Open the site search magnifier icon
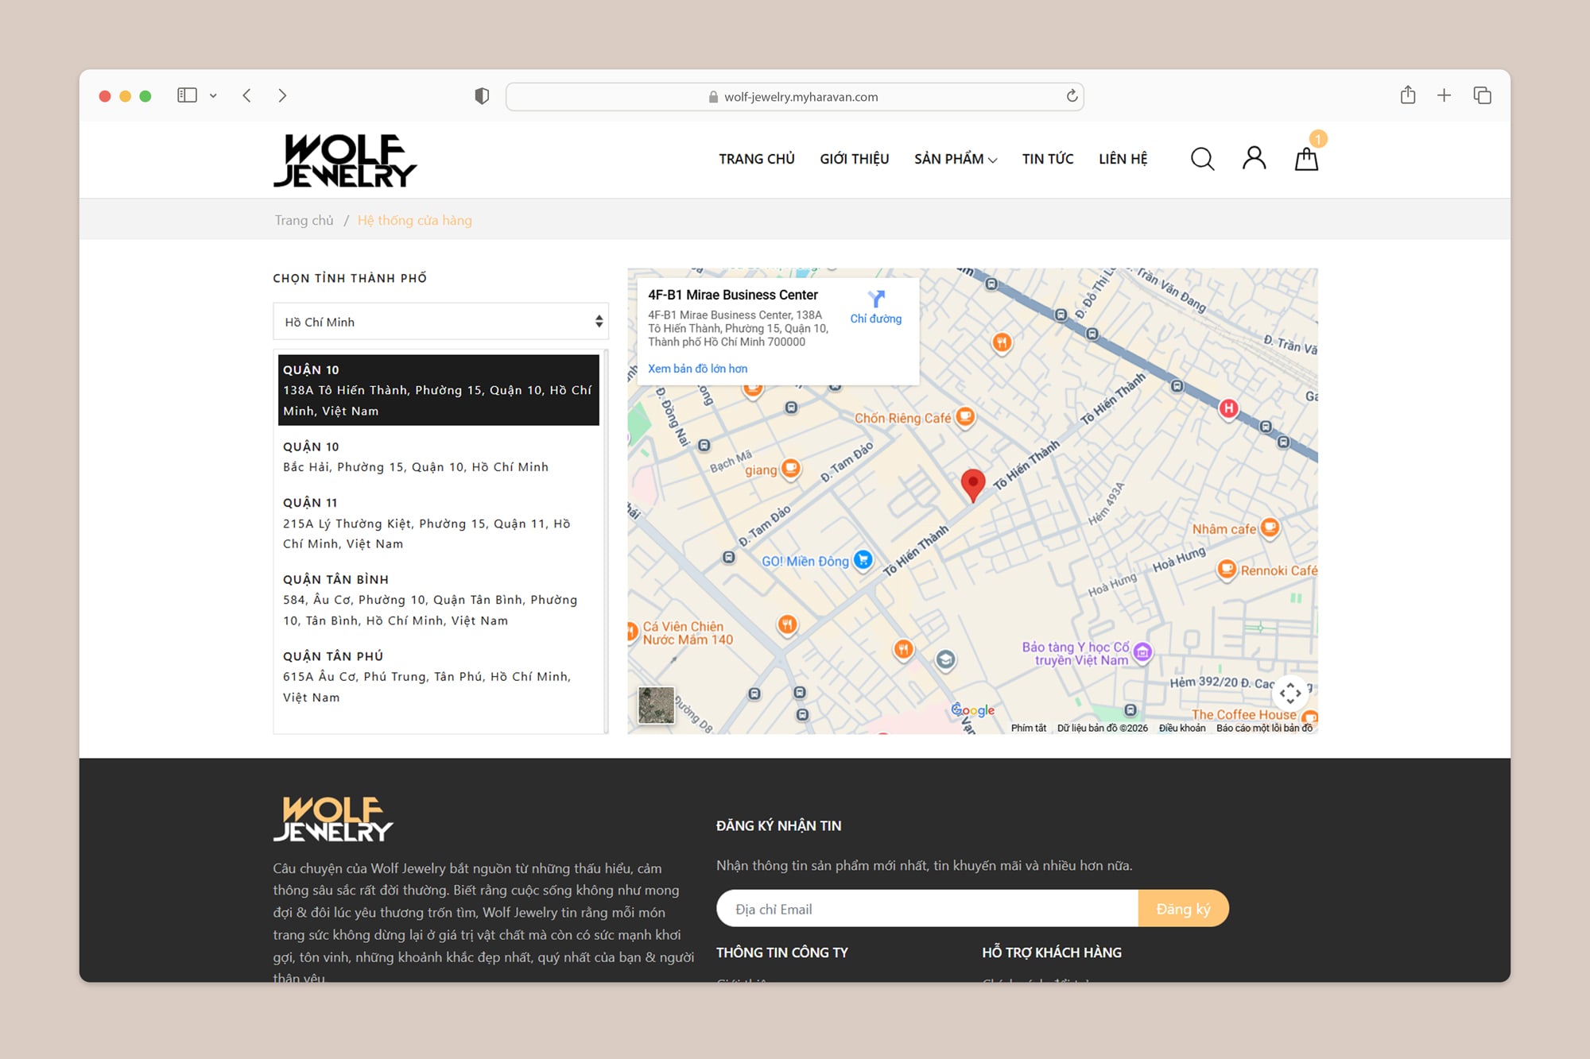The width and height of the screenshot is (1590, 1059). click(1202, 159)
